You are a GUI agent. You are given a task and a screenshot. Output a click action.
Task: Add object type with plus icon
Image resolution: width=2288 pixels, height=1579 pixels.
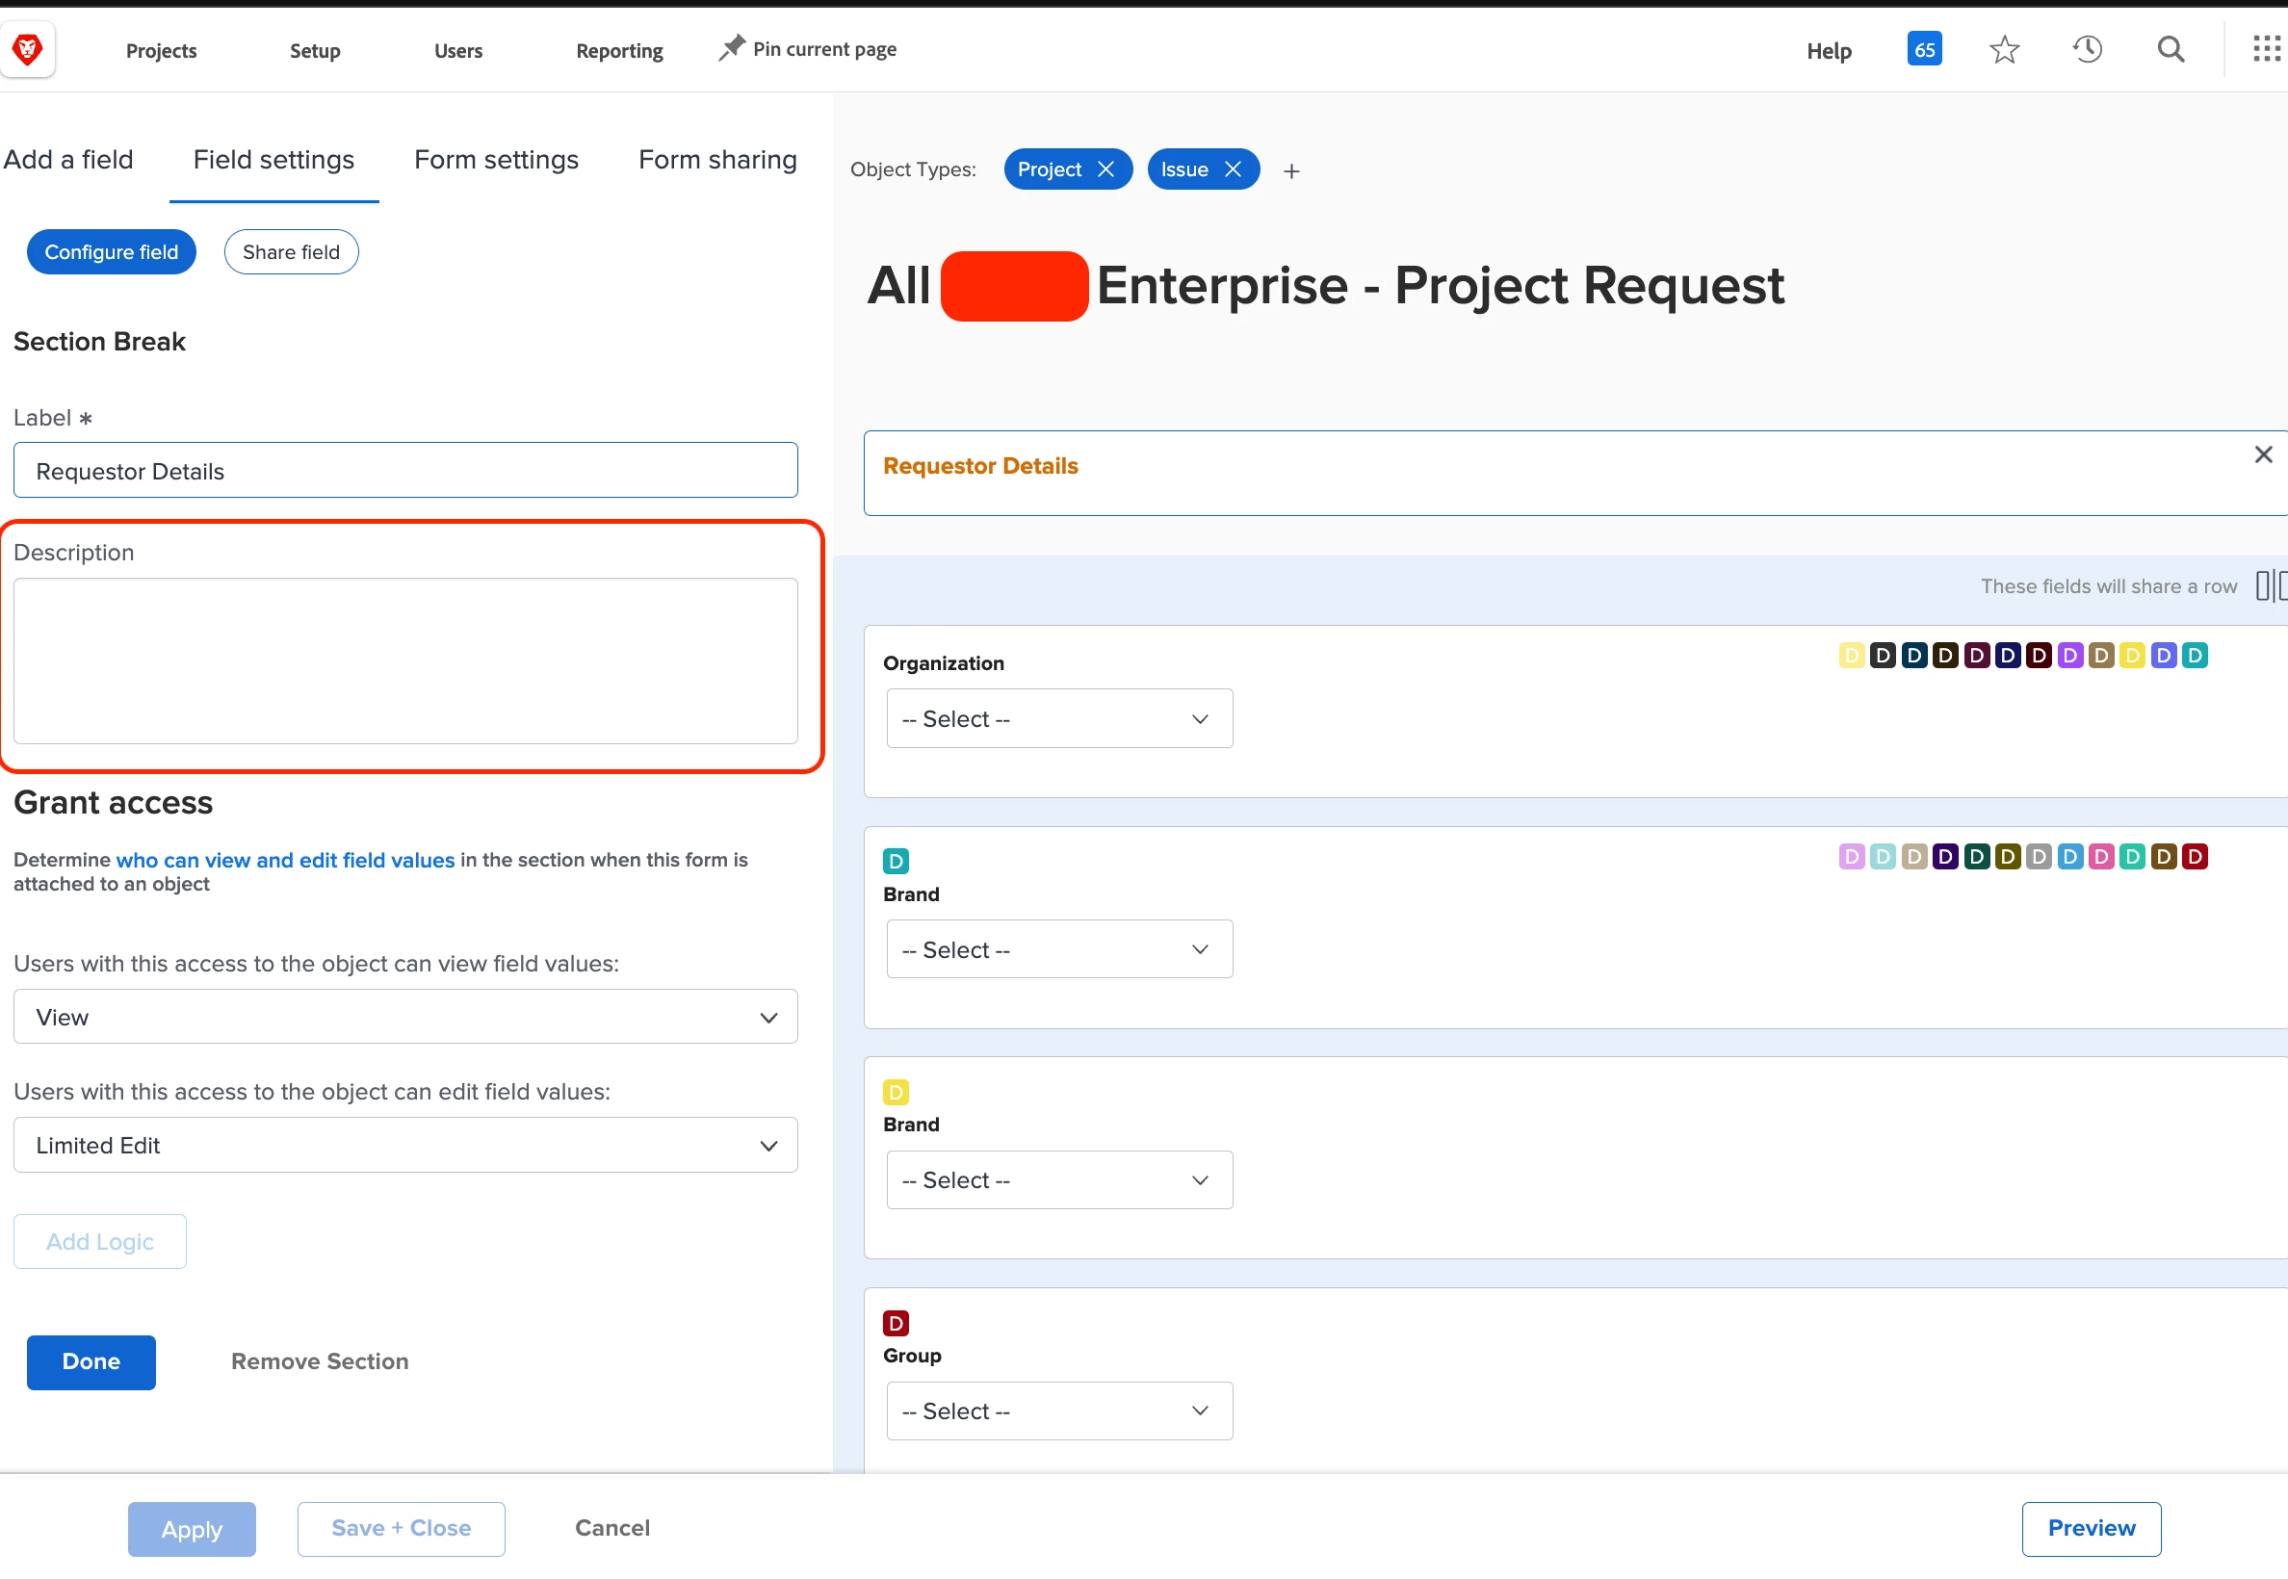click(x=1290, y=171)
